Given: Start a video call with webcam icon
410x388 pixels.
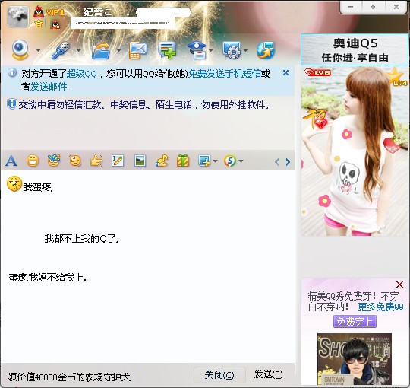Looking at the screenshot, I should (20, 49).
